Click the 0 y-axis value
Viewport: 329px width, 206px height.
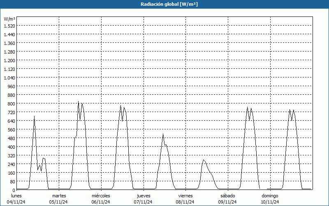[x=14, y=190]
